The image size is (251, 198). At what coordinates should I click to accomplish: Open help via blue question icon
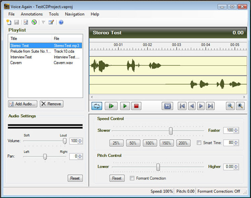coord(61,22)
